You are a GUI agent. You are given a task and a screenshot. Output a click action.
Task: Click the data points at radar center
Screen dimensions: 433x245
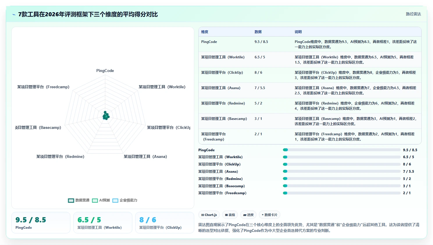click(106, 116)
